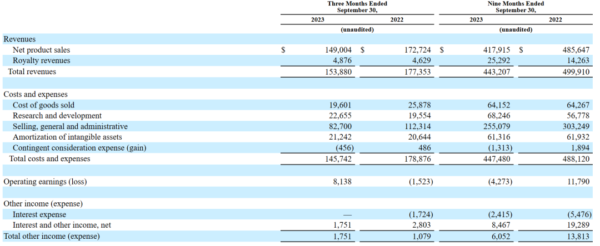Select the total revenues value 499,910

577,71
